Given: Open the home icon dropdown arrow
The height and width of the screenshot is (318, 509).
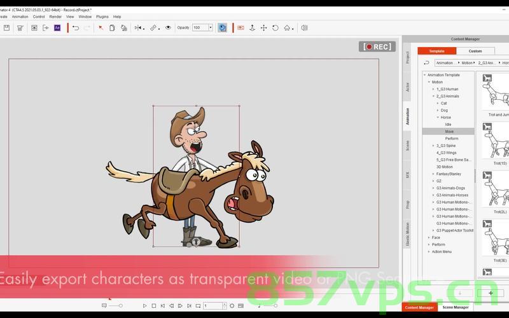Looking at the screenshot, I should 293,29.
